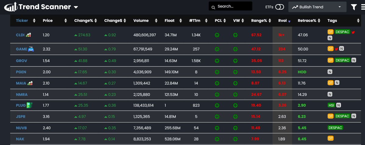Sort by the Retrace% column header
Screen dimensions: 365x145
(307, 20)
